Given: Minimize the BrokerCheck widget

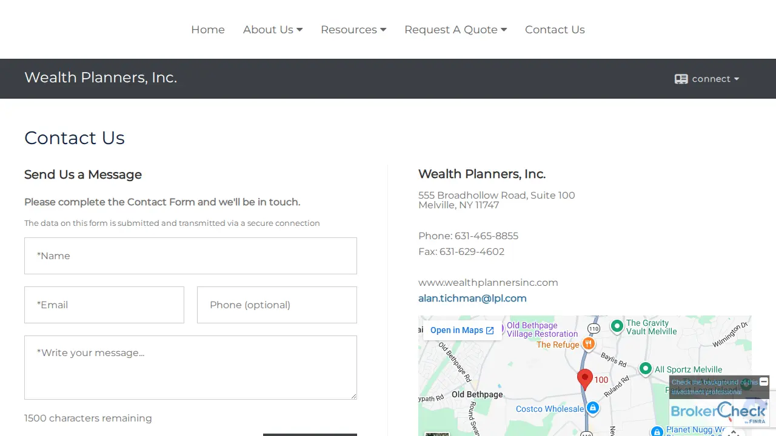Looking at the screenshot, I should coord(764,381).
